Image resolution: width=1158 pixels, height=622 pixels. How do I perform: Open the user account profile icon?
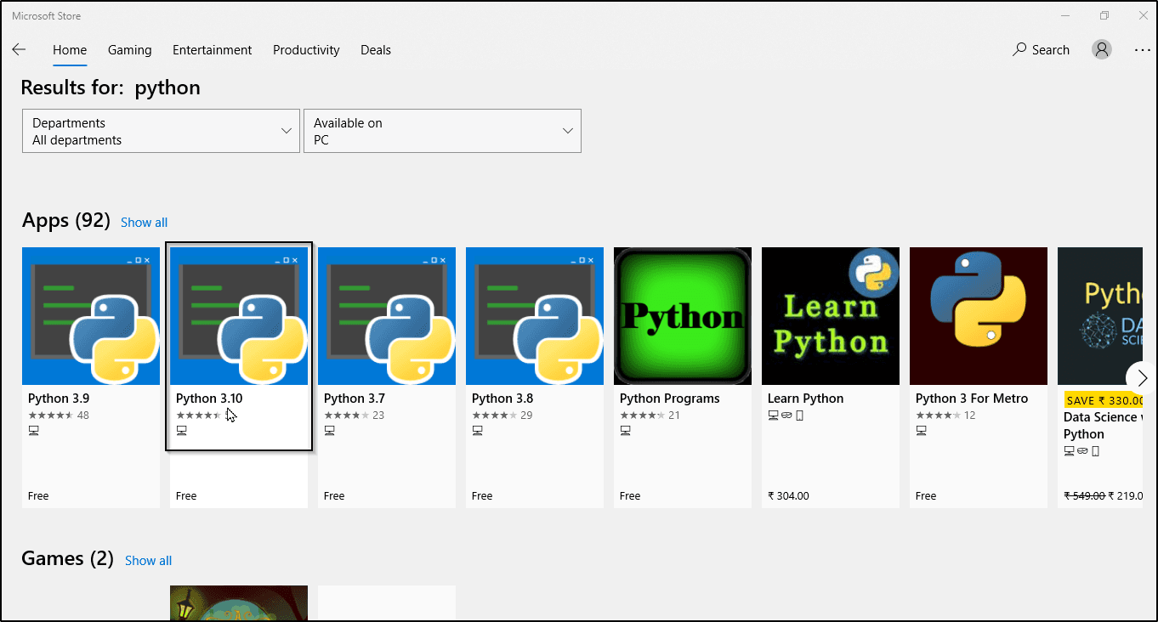[x=1102, y=49]
